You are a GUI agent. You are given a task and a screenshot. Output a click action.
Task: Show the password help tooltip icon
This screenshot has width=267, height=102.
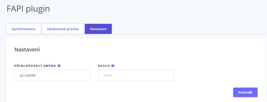coord(113,66)
